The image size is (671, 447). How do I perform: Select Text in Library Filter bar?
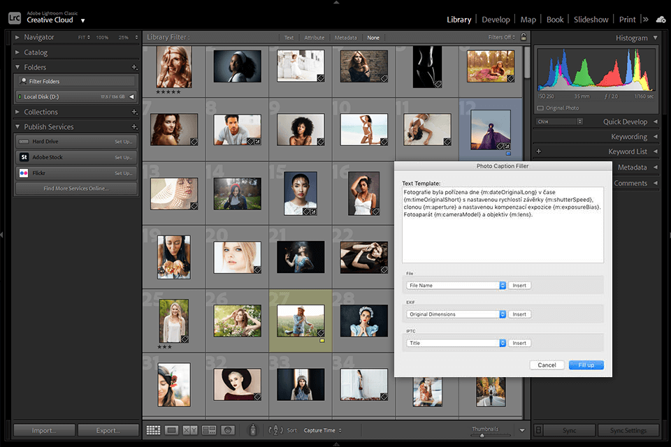tap(289, 38)
